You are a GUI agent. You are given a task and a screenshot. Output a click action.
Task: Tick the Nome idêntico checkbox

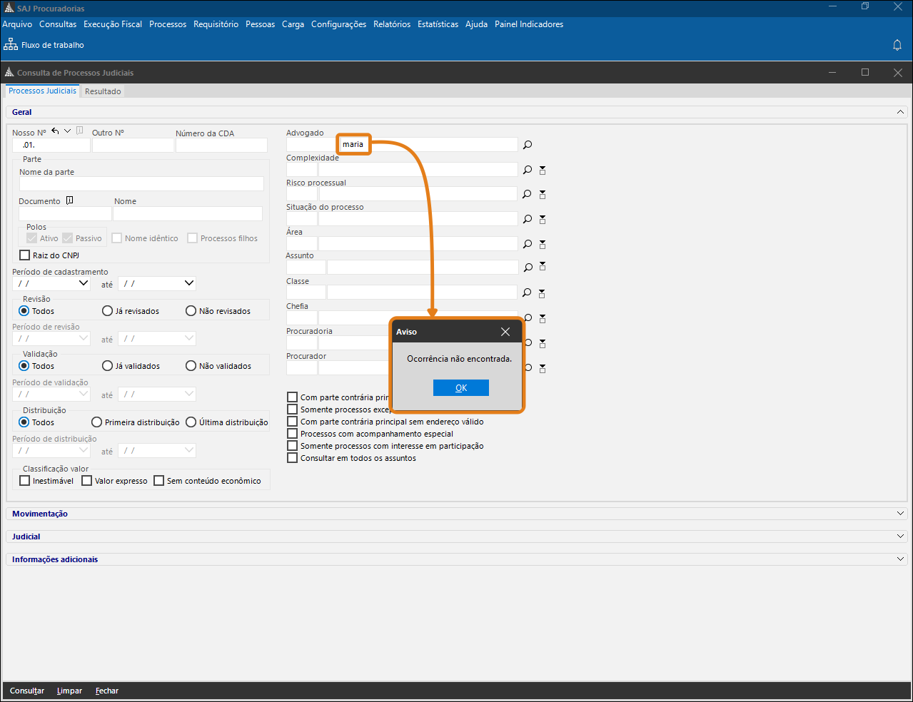pos(117,238)
